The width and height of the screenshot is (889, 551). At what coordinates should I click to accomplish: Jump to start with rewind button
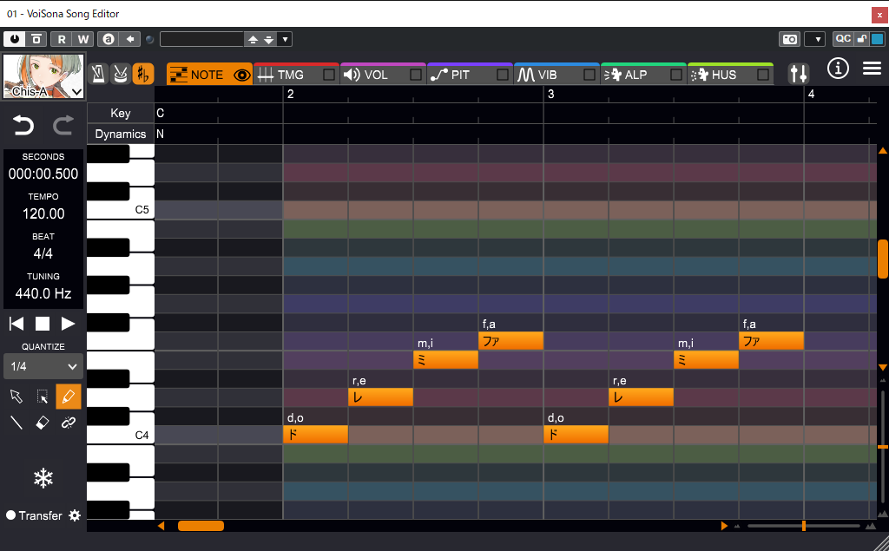pos(16,324)
